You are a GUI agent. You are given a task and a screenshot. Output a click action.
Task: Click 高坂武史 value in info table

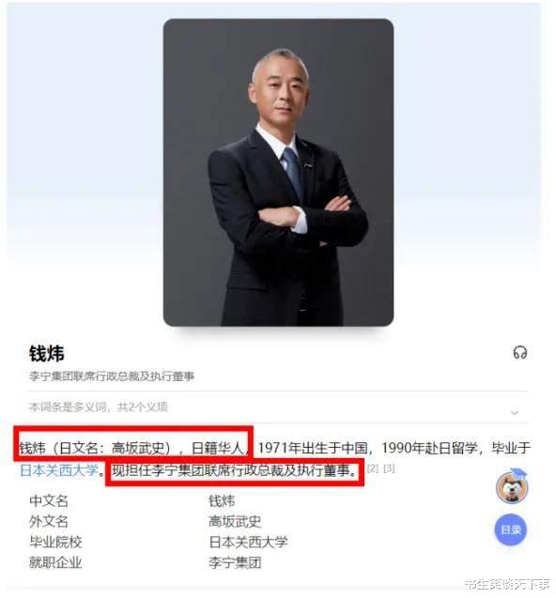235,521
